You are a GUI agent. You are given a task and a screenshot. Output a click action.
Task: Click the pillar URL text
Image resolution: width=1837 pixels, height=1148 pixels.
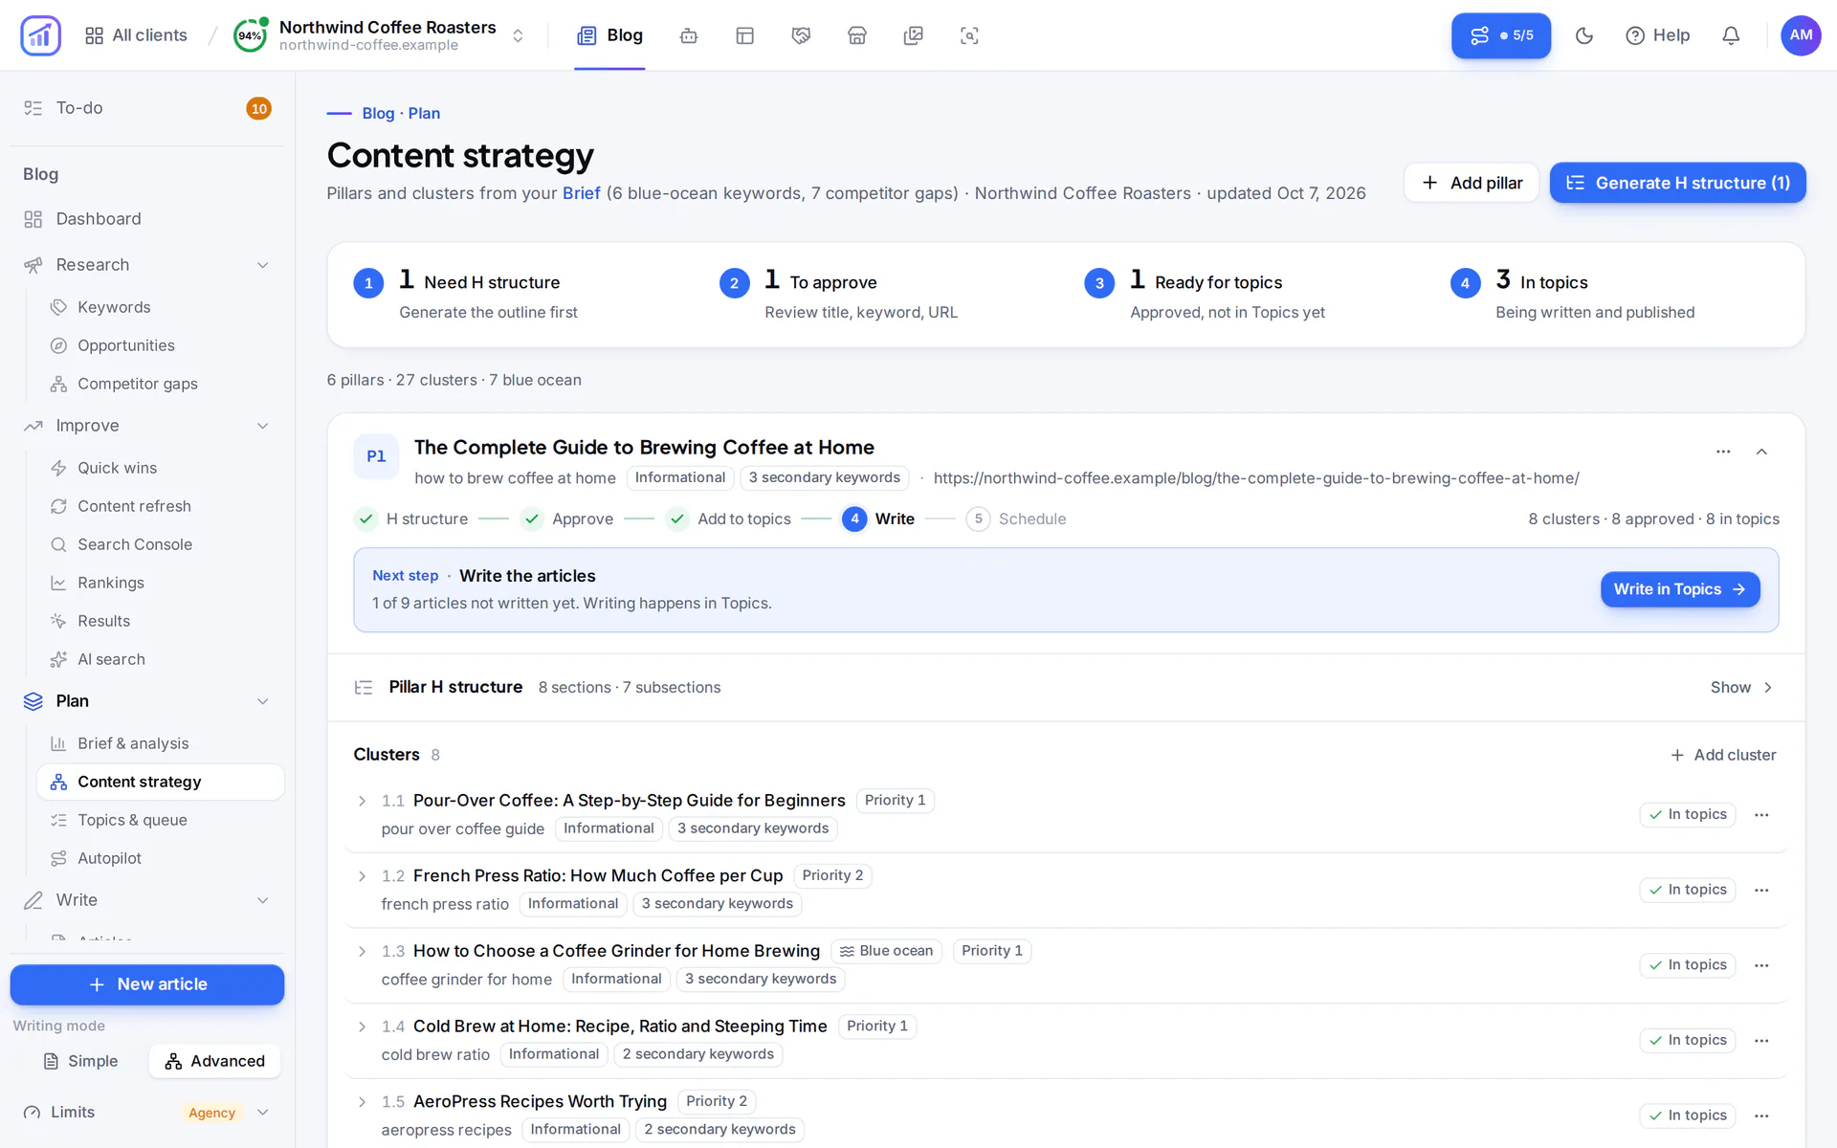pos(1256,477)
